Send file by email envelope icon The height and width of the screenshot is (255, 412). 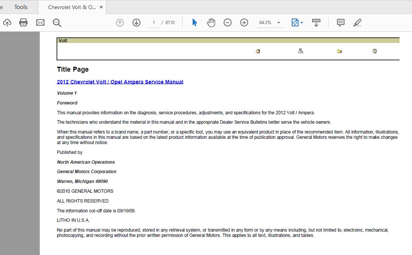(40, 23)
